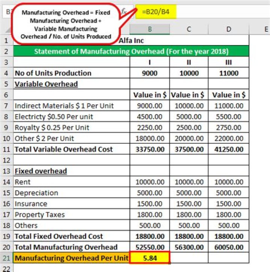Screen dimensions: 270x272
Task: Click the Name Box beside the callout
Action: point(7,12)
